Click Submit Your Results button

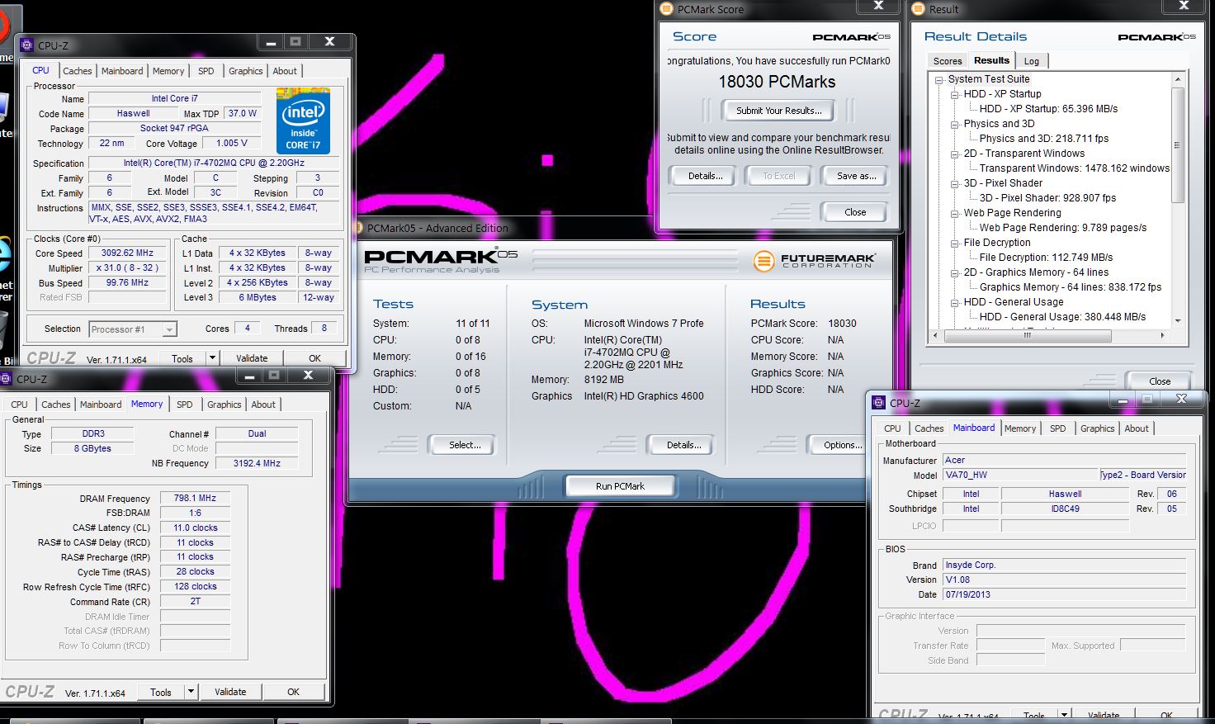(778, 111)
